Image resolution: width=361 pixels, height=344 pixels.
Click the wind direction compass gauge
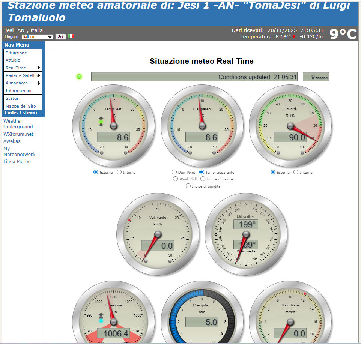[246, 234]
